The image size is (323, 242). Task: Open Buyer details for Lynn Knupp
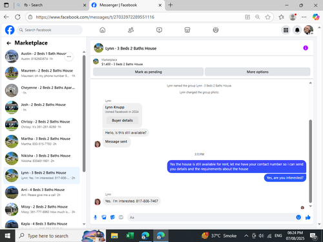(x=122, y=121)
